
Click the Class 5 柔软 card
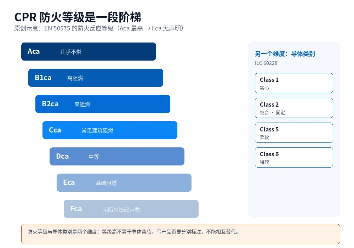(294, 133)
